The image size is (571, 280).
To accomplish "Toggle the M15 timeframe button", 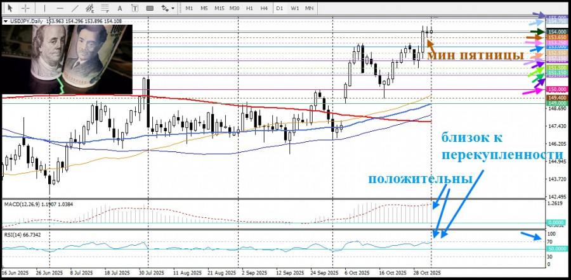I will pos(219,8).
